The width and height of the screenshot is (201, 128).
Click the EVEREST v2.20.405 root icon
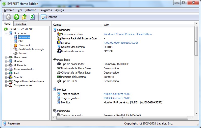click(x=6, y=29)
